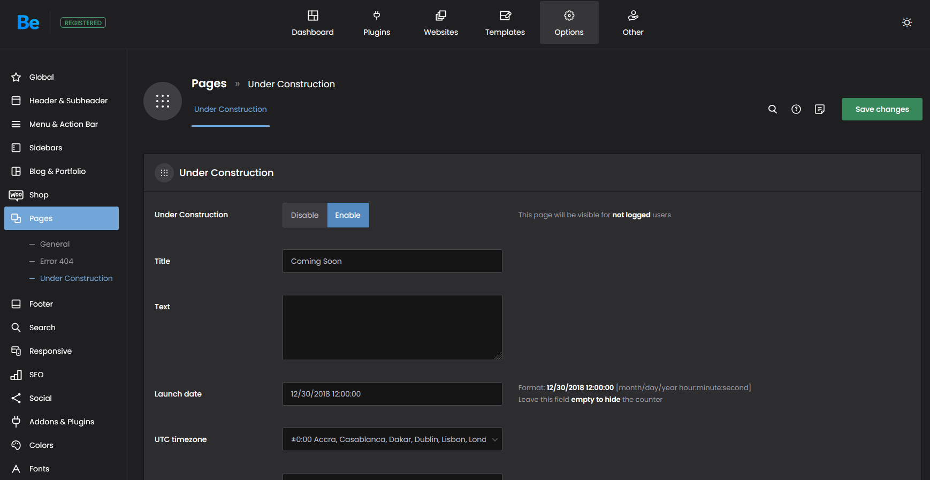930x480 pixels.
Task: Open Shop options in sidebar
Action: pyautogui.click(x=62, y=195)
